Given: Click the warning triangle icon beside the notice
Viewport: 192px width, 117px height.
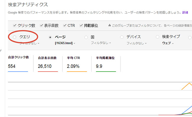Looking at the screenshot, I should click(x=110, y=25).
